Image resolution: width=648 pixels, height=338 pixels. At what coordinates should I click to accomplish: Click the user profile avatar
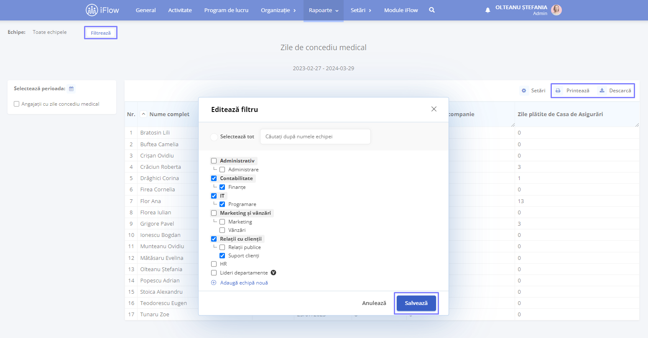pyautogui.click(x=556, y=10)
